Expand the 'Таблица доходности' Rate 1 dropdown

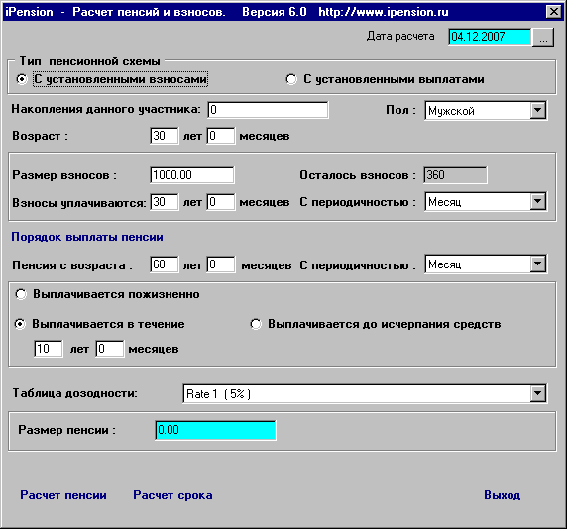(x=537, y=394)
